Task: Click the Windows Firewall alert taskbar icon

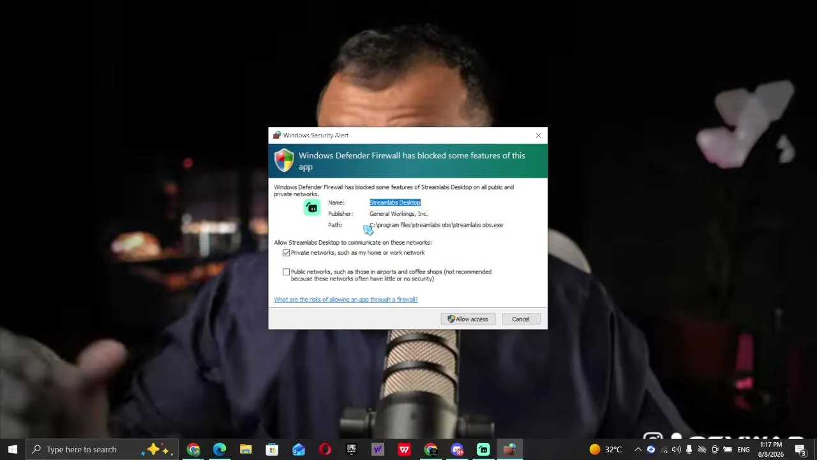Action: [x=509, y=449]
